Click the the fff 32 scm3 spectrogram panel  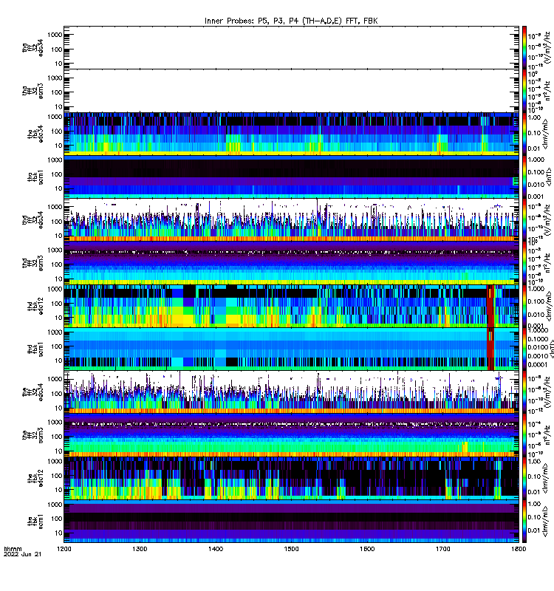[291, 434]
